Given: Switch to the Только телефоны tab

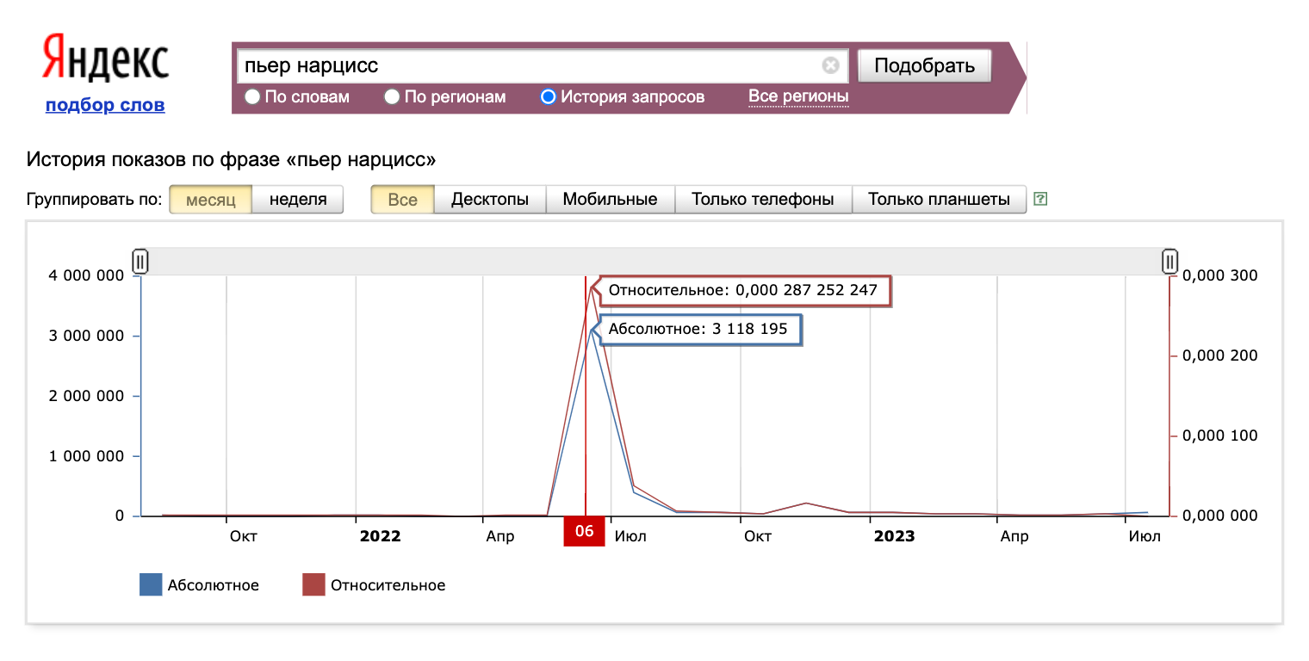Looking at the screenshot, I should click(763, 200).
